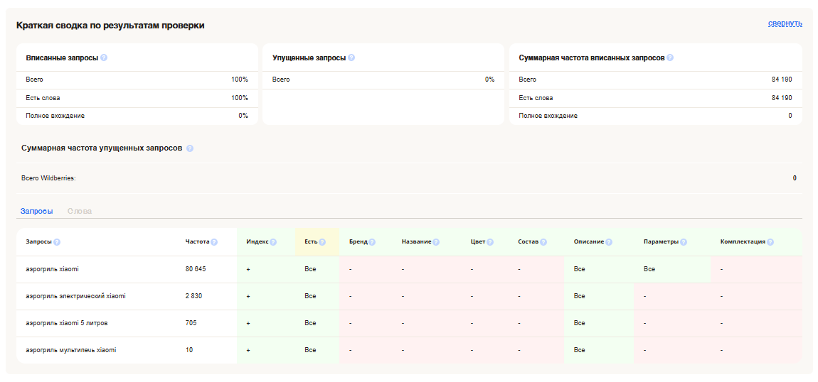
Task: Click help icon in Название column header
Action: pyautogui.click(x=436, y=242)
